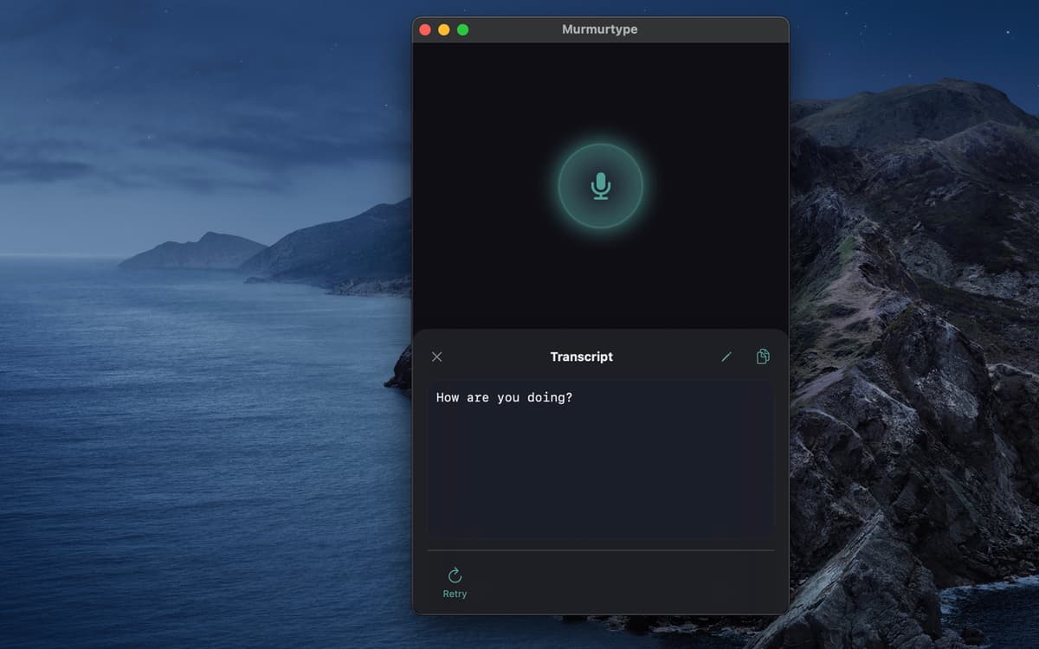Minimize Murmurtype with the yellow button
This screenshot has height=649, width=1039.
(444, 29)
